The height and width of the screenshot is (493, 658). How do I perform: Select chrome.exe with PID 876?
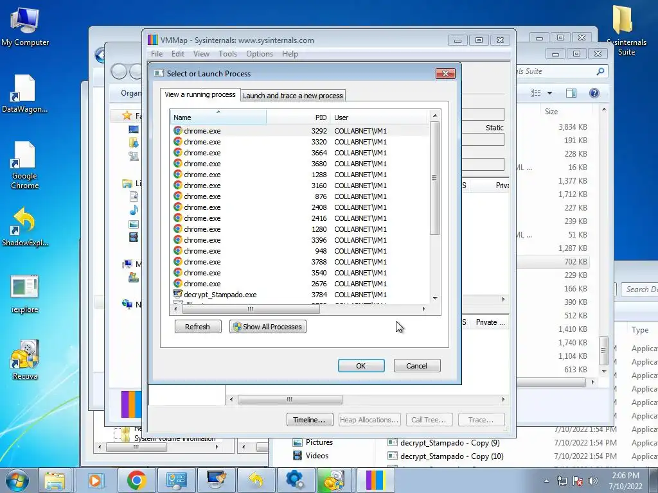300,196
